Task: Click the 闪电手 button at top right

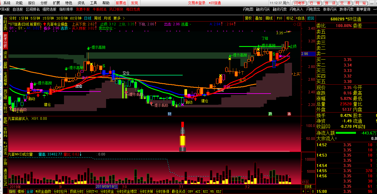Action: coord(300,3)
